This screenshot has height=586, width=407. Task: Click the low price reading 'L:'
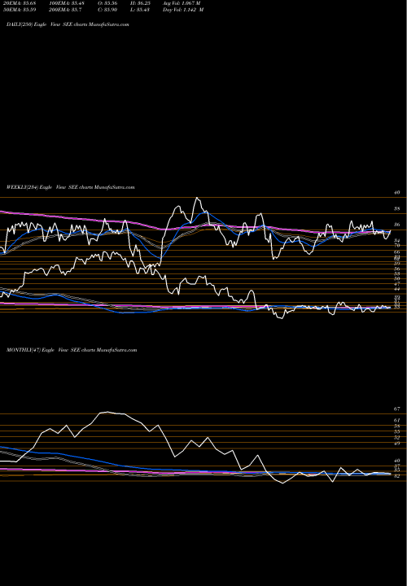141,10
